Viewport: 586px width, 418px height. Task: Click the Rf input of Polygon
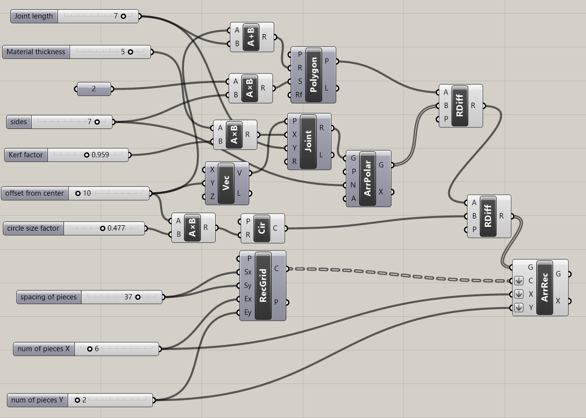[x=299, y=95]
